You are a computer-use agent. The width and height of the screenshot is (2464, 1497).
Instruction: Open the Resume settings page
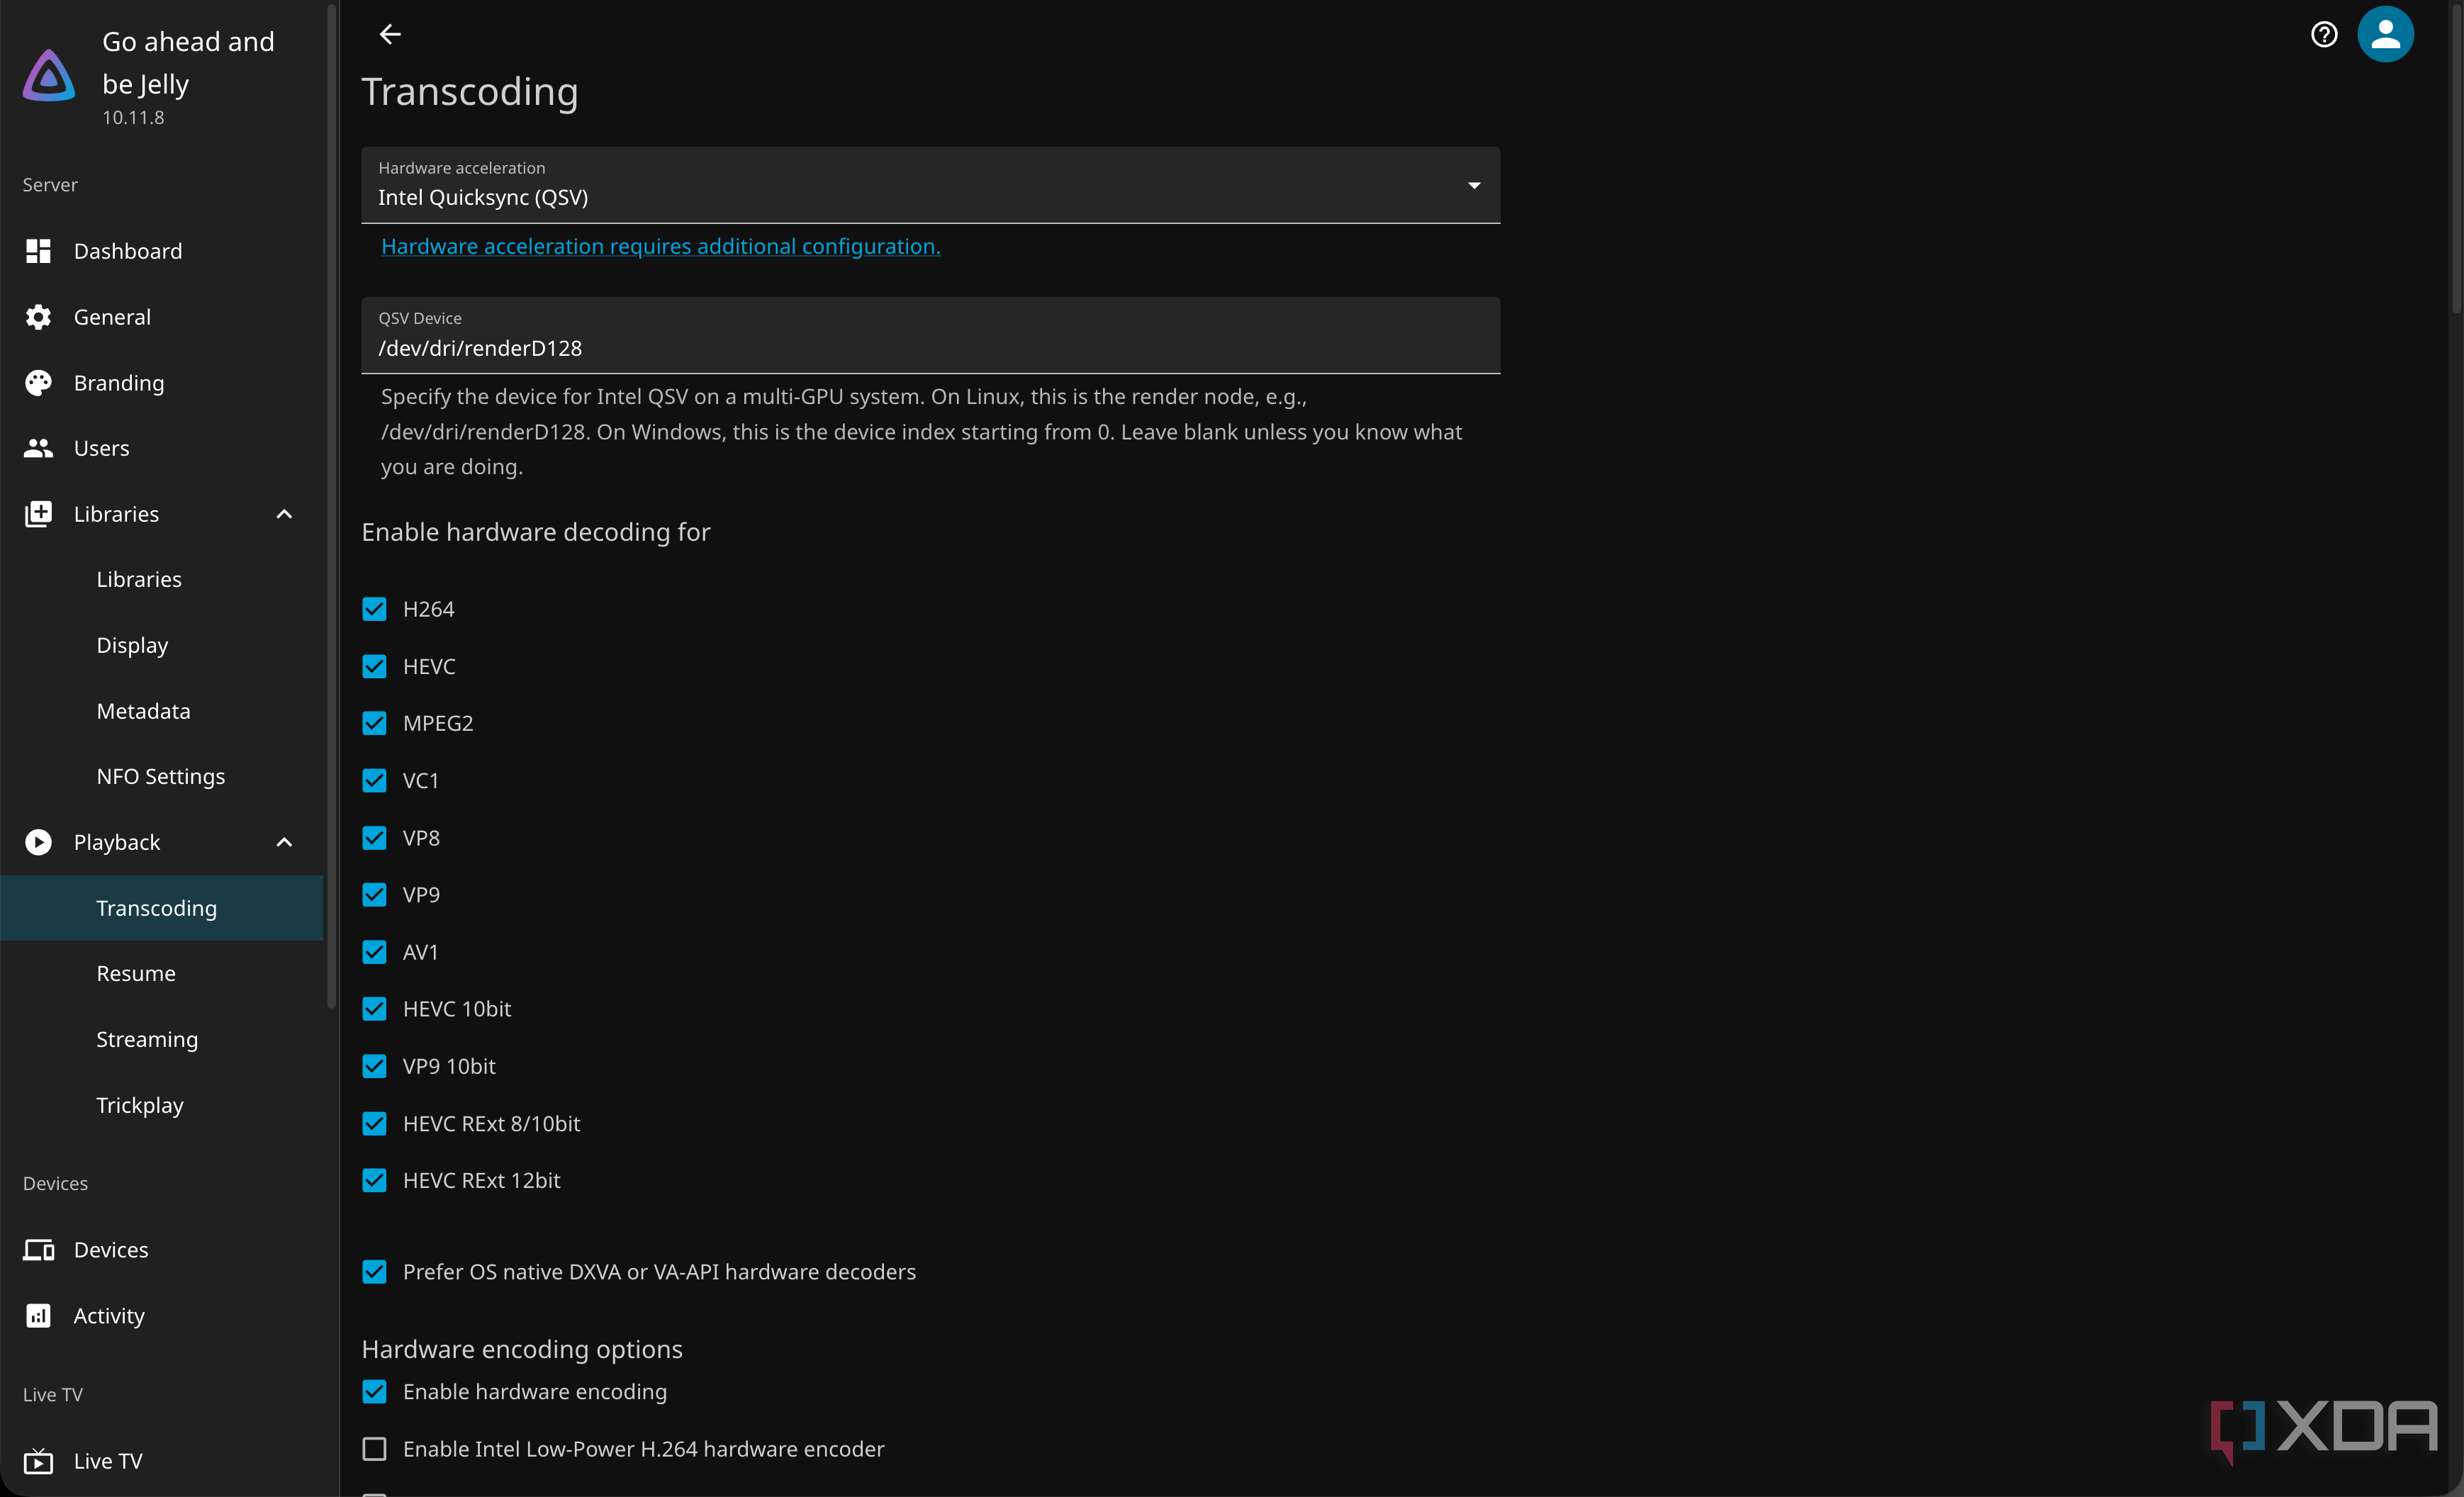[x=162, y=974]
